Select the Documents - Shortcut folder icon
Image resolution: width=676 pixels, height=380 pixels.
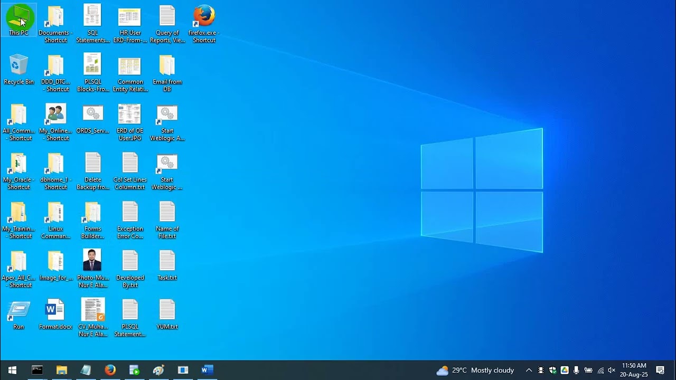[55, 24]
